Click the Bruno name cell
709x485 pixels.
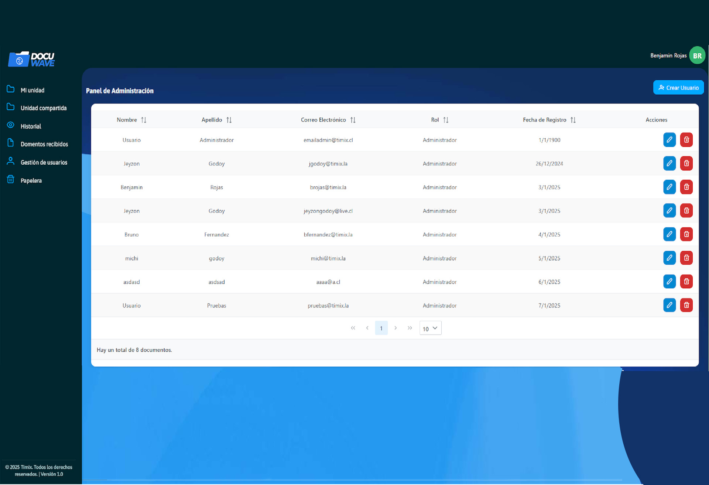coord(131,235)
